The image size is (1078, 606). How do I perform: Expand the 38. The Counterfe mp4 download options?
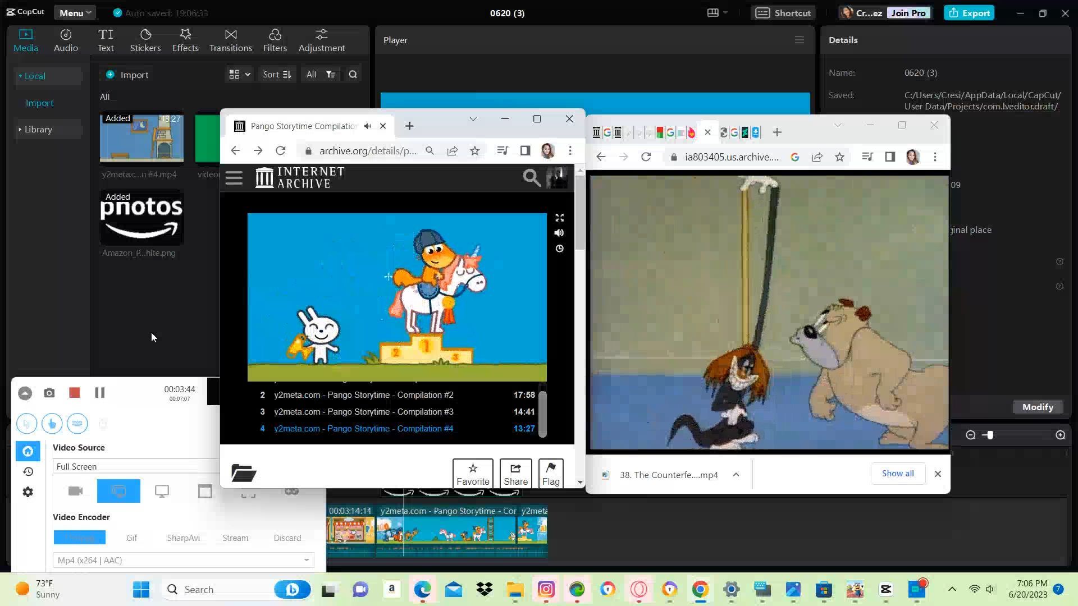(x=736, y=475)
